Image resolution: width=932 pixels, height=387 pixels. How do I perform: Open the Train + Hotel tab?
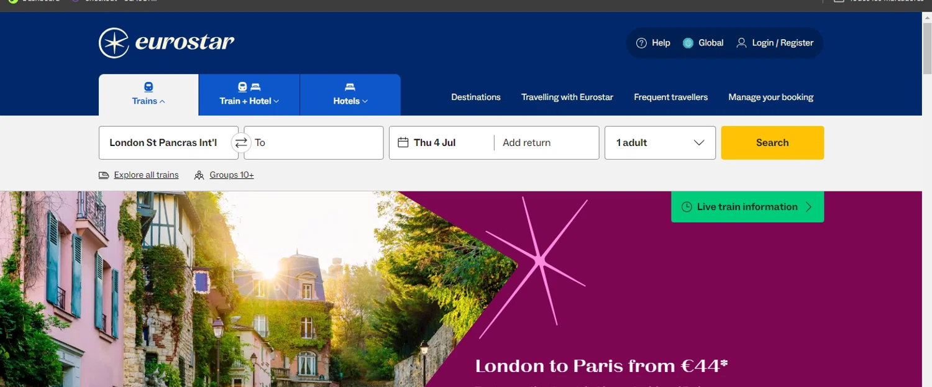pyautogui.click(x=249, y=95)
